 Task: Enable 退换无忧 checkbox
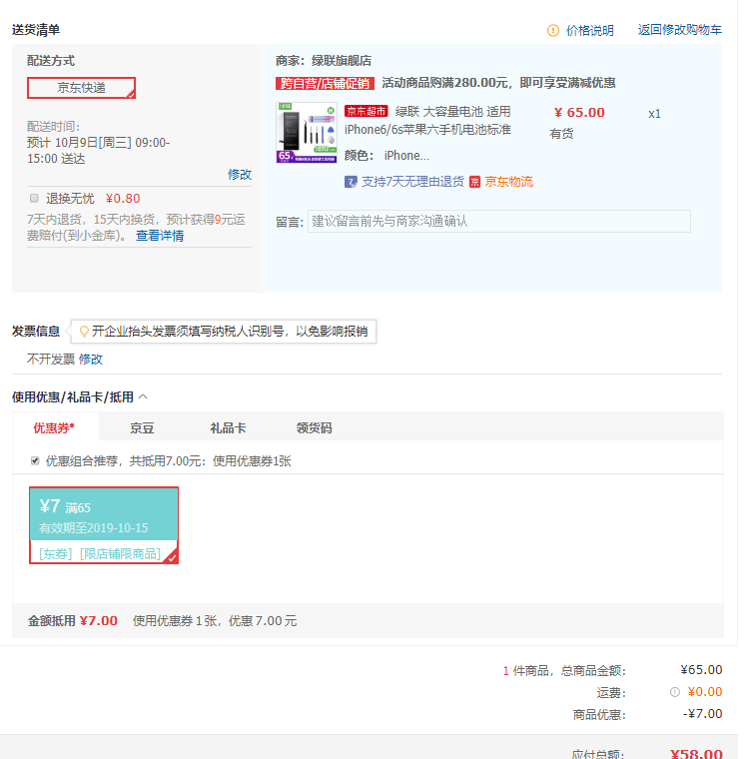point(34,198)
